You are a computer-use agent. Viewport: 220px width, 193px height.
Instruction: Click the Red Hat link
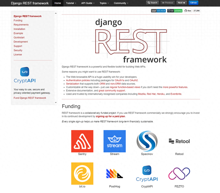pos(151,94)
